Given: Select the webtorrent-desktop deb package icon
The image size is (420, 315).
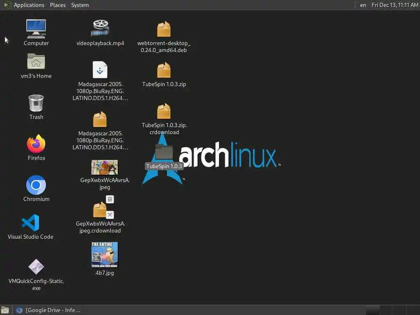Looking at the screenshot, I should [164, 29].
